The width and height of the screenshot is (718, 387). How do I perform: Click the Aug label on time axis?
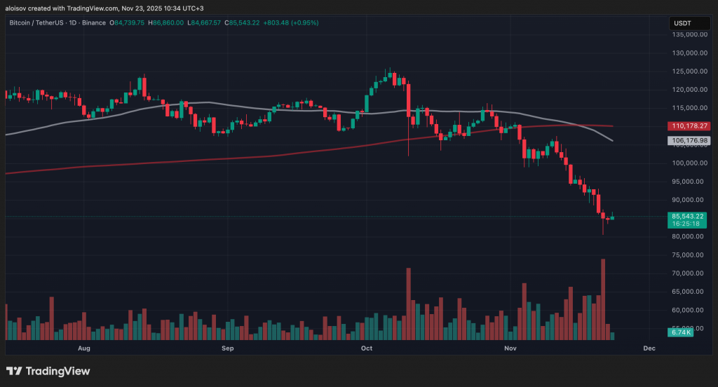[84, 348]
